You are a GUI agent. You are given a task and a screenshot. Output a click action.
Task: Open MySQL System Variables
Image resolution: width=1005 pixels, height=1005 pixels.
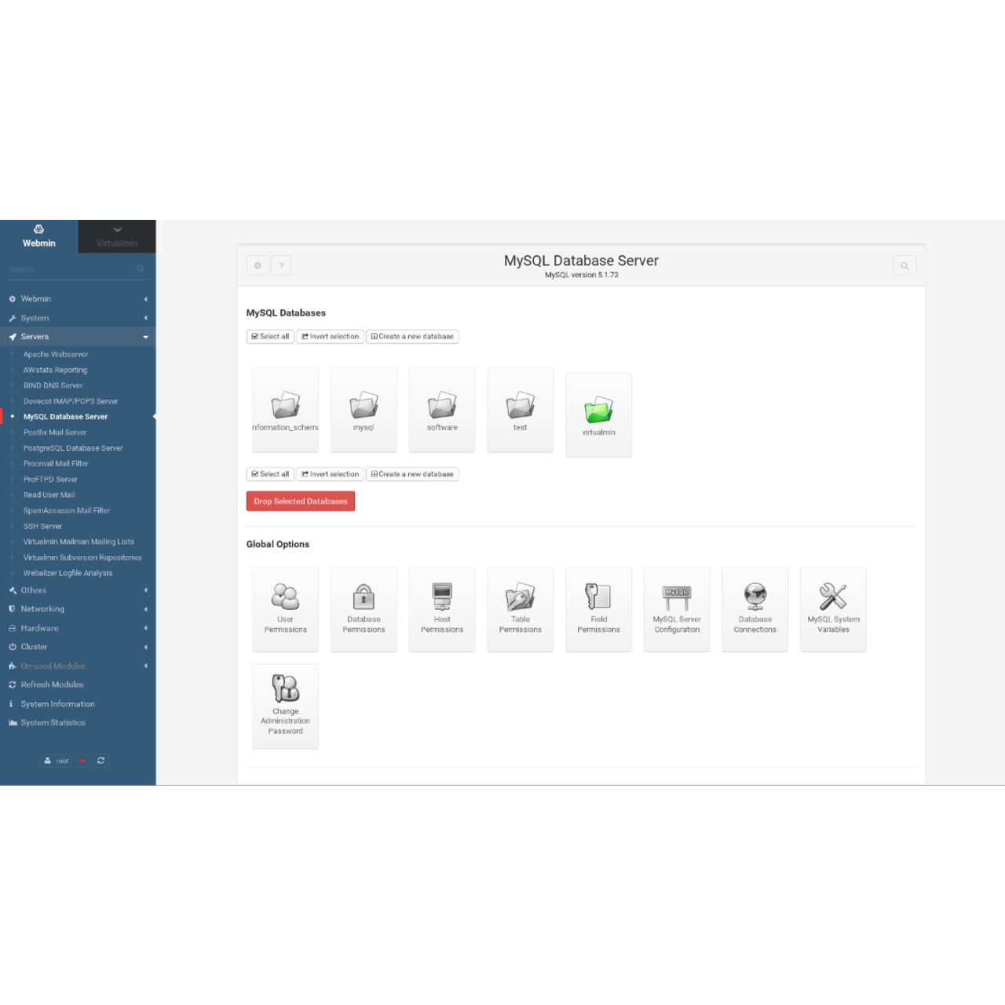tap(833, 608)
